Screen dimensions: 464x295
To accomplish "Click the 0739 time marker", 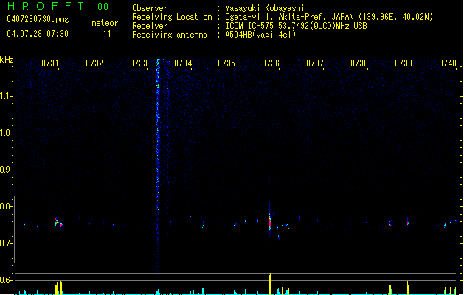I will point(404,63).
